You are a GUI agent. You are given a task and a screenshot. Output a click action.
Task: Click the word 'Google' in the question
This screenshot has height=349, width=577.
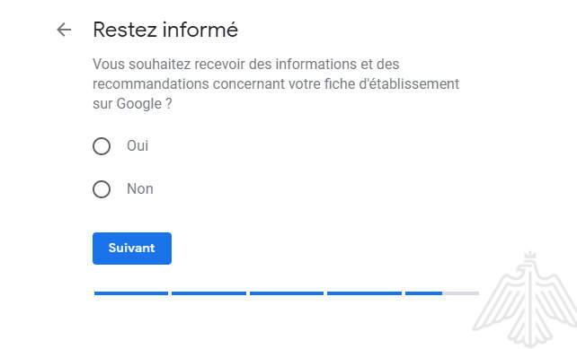click(x=139, y=103)
